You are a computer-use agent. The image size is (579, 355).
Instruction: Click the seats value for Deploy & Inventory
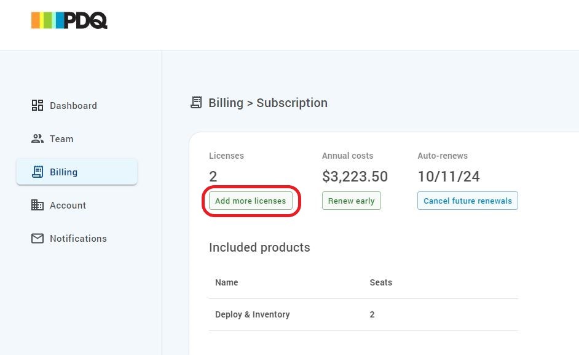point(372,314)
